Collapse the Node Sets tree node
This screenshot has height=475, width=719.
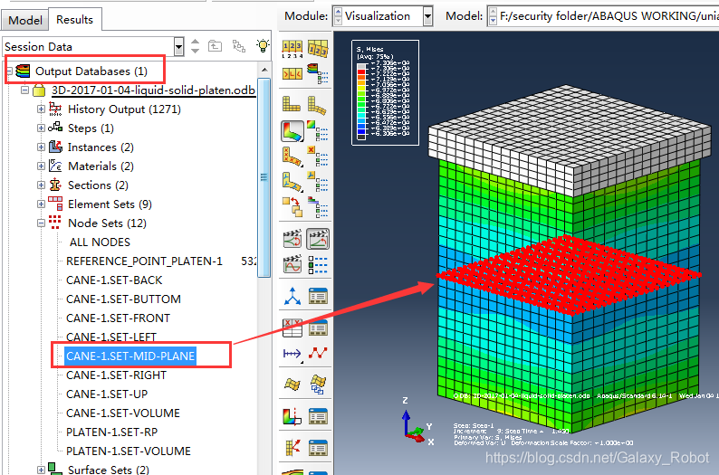pos(41,223)
